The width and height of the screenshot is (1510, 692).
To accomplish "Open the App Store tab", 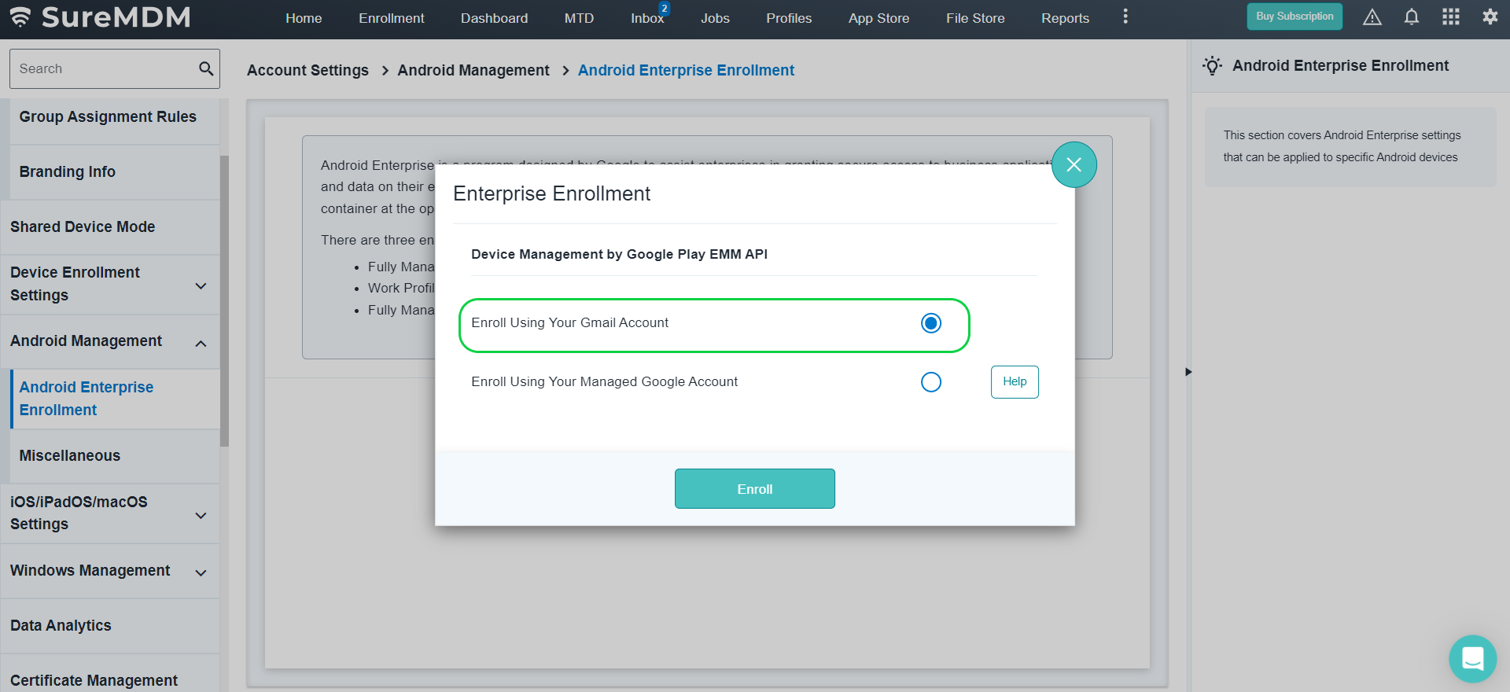I will pyautogui.click(x=878, y=18).
